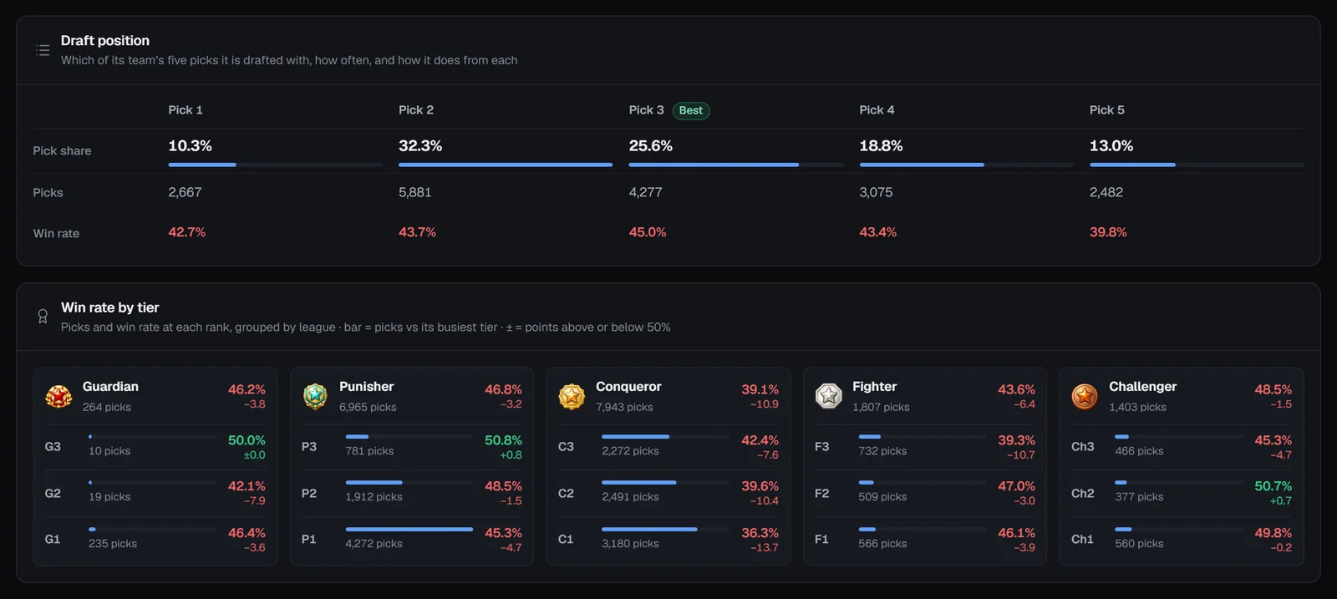The height and width of the screenshot is (599, 1337).
Task: Click the Pick 3 share bar at 25.6%
Action: (x=736, y=165)
